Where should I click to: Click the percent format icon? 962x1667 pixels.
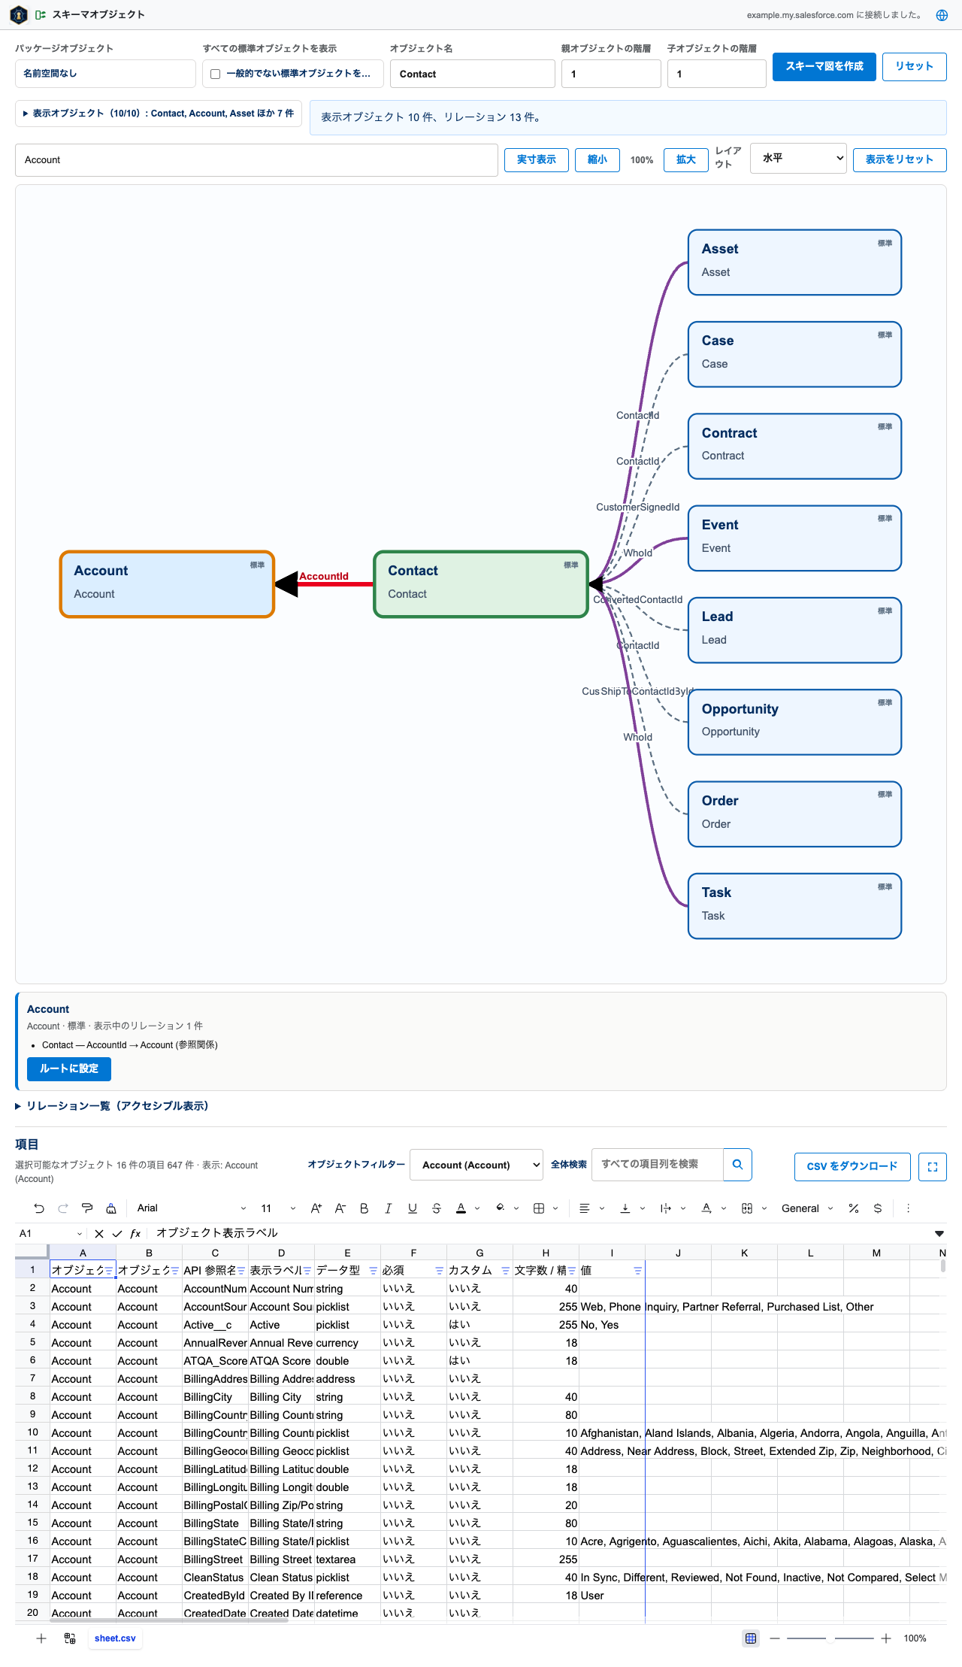854,1208
